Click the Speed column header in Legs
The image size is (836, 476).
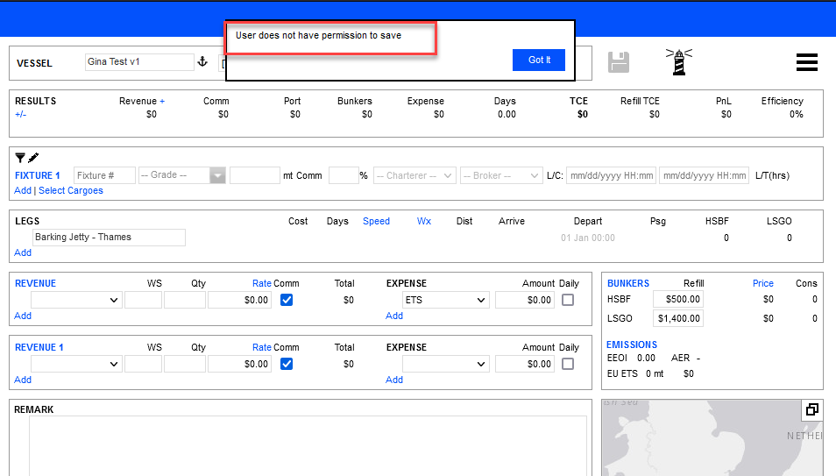click(376, 221)
